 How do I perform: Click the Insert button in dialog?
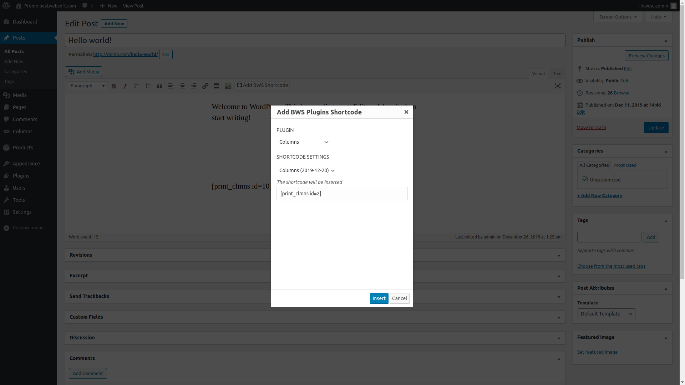coord(379,298)
